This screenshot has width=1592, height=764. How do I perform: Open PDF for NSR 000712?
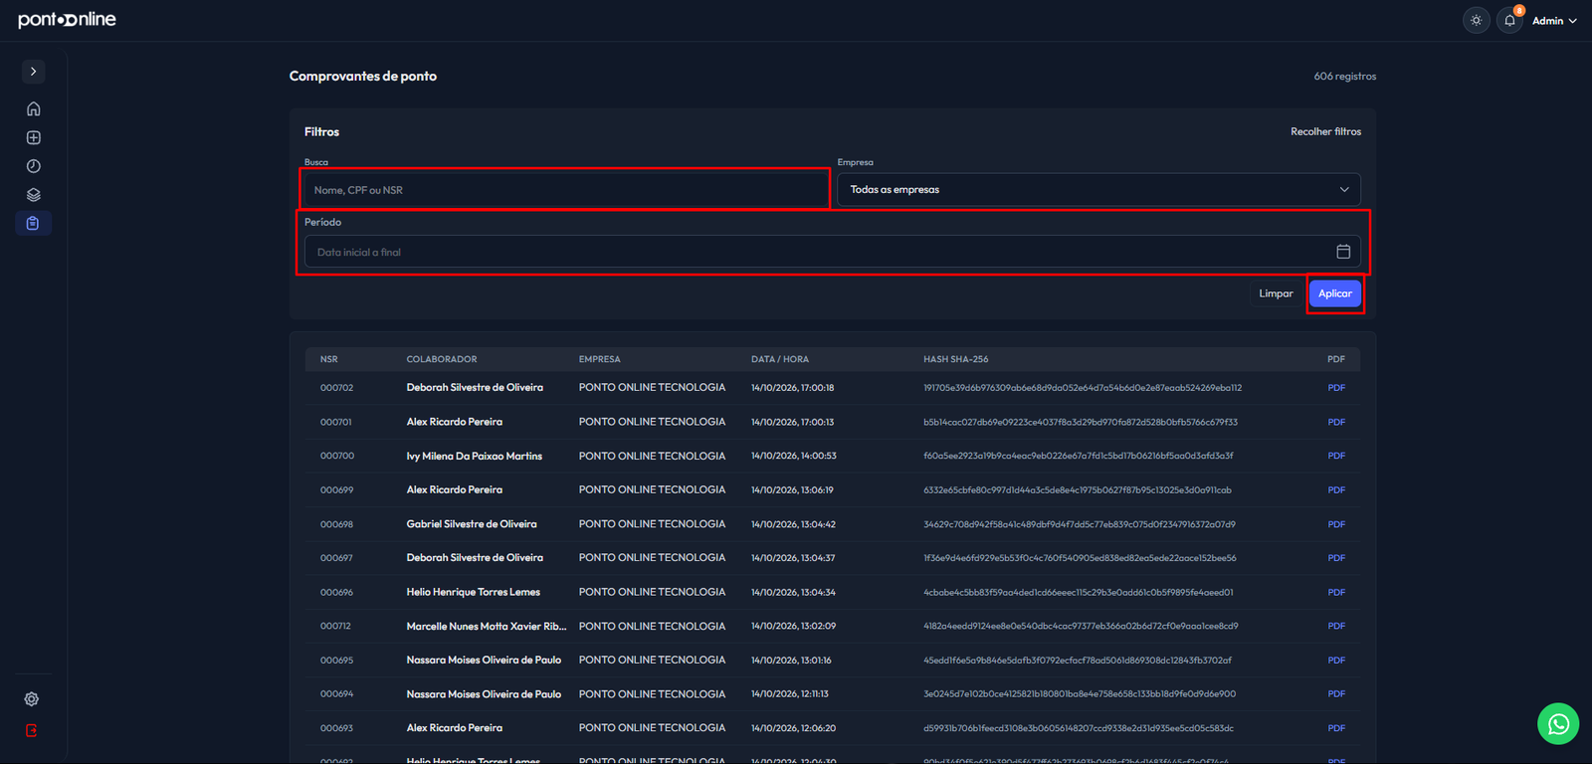(1336, 626)
